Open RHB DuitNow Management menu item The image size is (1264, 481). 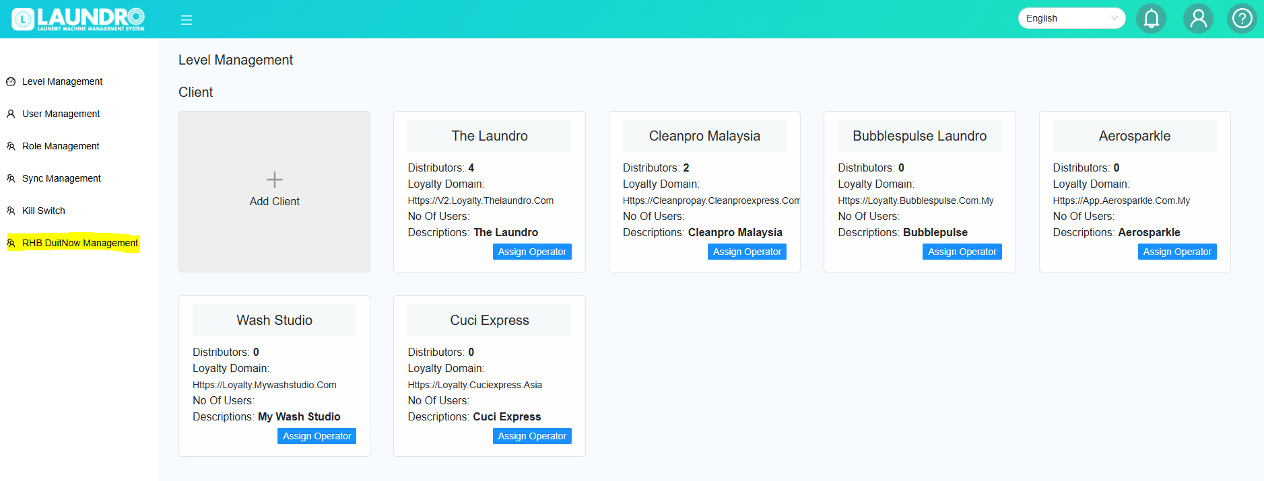click(x=80, y=243)
